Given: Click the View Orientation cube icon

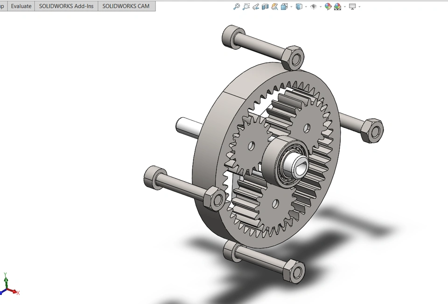Looking at the screenshot, I should (x=284, y=7).
